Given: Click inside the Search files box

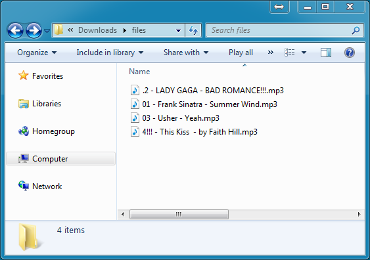Looking at the screenshot, I should click(x=279, y=30).
